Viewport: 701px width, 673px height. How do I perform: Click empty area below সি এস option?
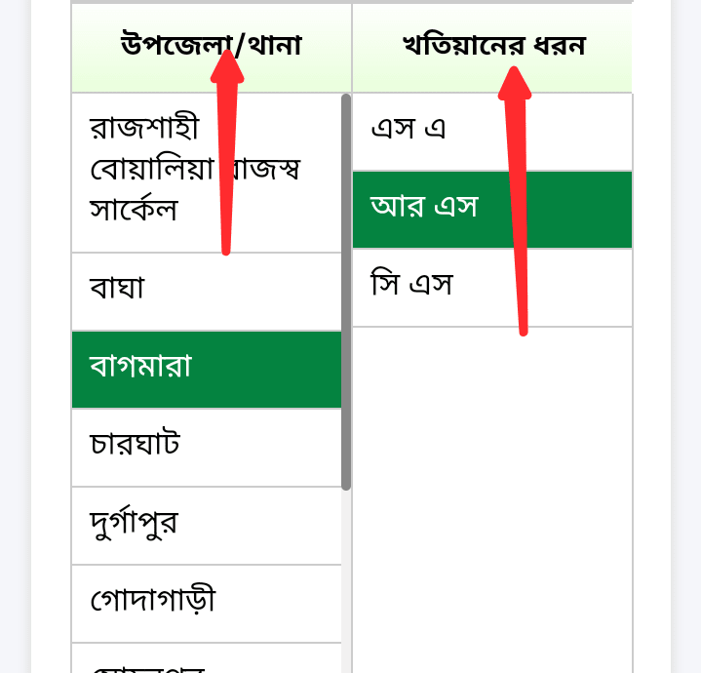point(492,488)
